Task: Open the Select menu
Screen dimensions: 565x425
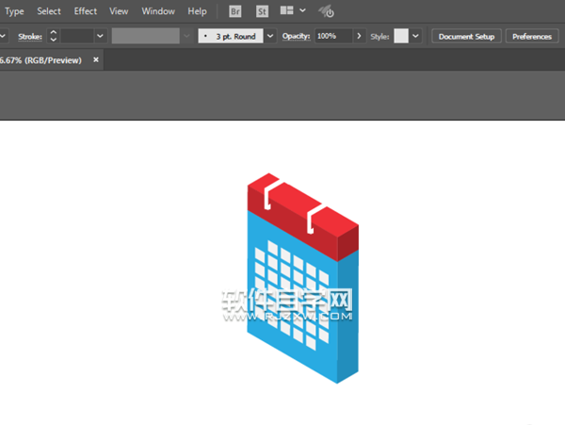Action: tap(49, 11)
